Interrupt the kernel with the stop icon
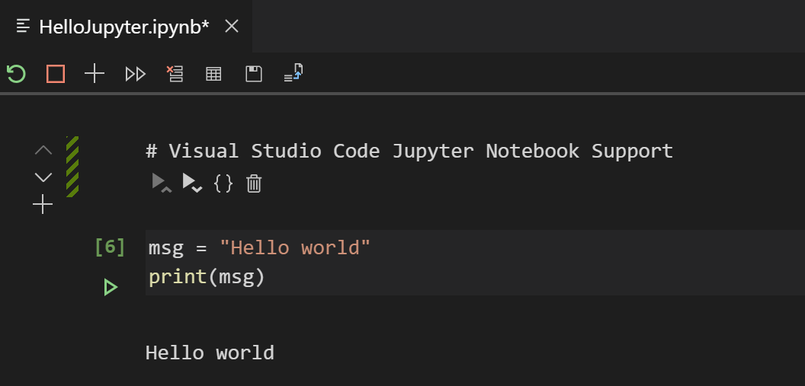This screenshot has width=805, height=386. click(x=56, y=74)
